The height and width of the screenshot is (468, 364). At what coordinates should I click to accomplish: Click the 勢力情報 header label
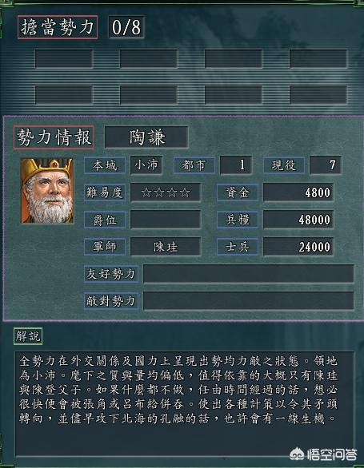[54, 137]
